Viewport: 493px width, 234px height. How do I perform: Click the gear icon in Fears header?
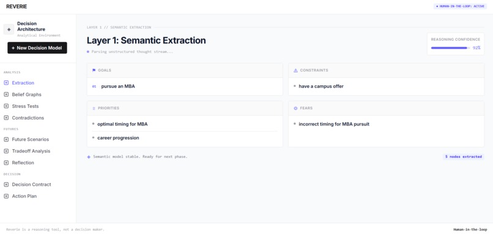pos(295,108)
